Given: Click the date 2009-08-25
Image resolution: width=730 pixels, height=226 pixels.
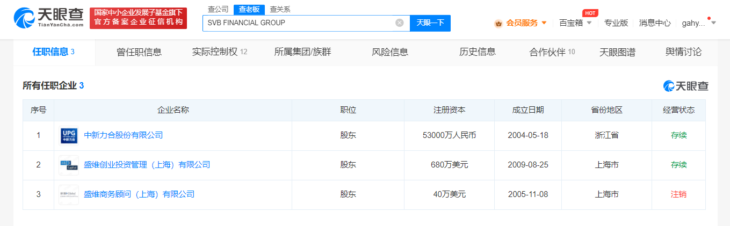Looking at the screenshot, I should pyautogui.click(x=528, y=165).
